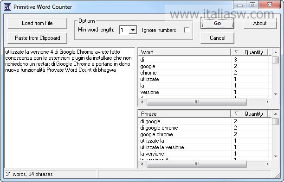Screen dimensions: 284x182
Task: Open the Min word length dropdown
Action: tap(133, 30)
